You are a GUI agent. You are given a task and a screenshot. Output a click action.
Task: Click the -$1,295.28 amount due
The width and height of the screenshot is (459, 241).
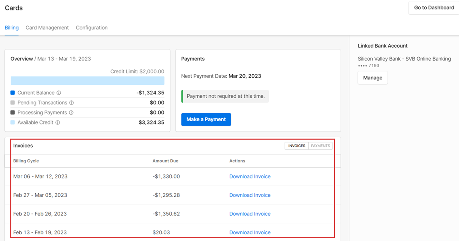pos(166,195)
